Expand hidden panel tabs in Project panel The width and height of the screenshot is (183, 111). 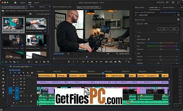coord(50,7)
